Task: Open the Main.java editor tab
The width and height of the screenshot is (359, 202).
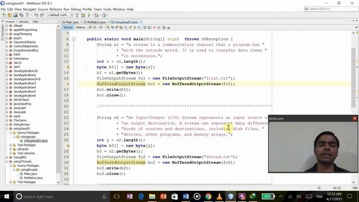Action: click(x=72, y=22)
